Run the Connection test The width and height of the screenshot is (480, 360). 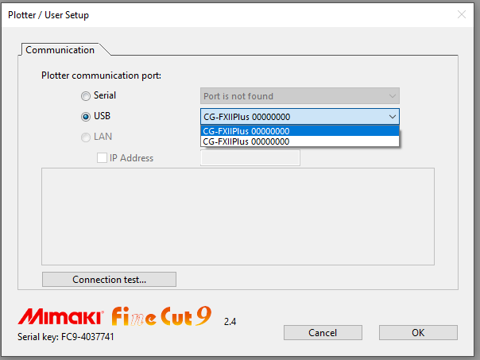(x=109, y=279)
